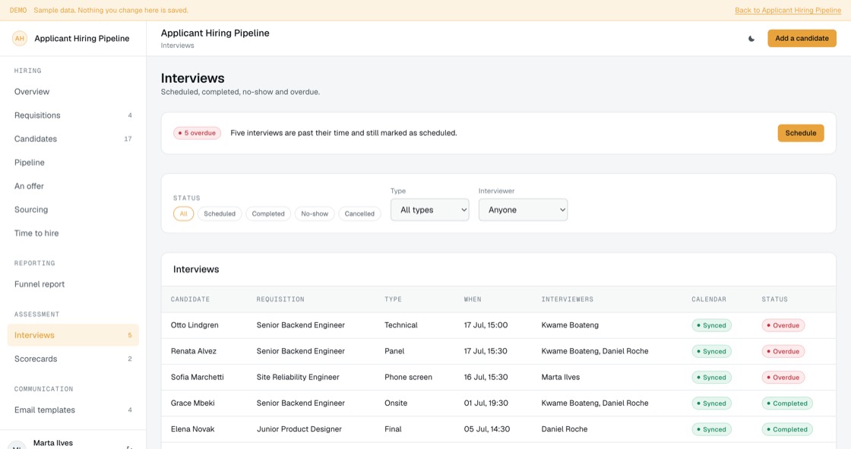Click Junior Product Designer requisition

(x=299, y=429)
